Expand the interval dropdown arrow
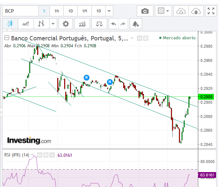The width and height of the screenshot is (219, 187). tap(109, 11)
